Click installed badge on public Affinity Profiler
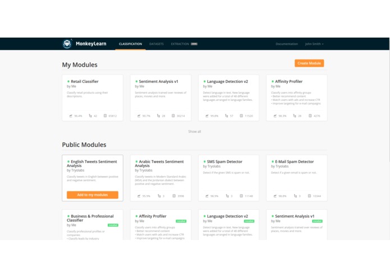The width and height of the screenshot is (390, 277). 181,221
